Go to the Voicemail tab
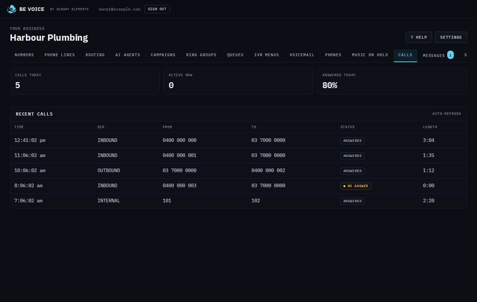 coord(302,55)
